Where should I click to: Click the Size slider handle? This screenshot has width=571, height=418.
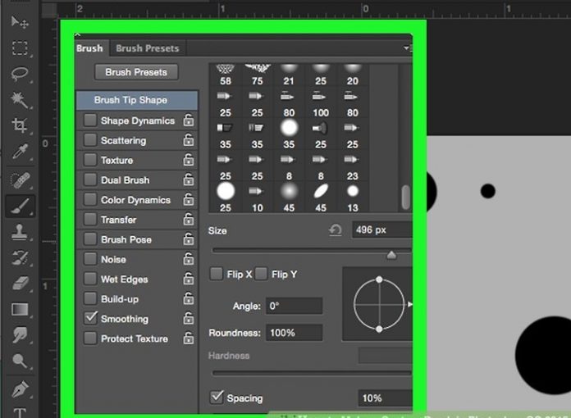[x=391, y=255]
